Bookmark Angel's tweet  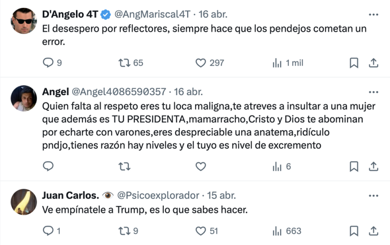354,166
